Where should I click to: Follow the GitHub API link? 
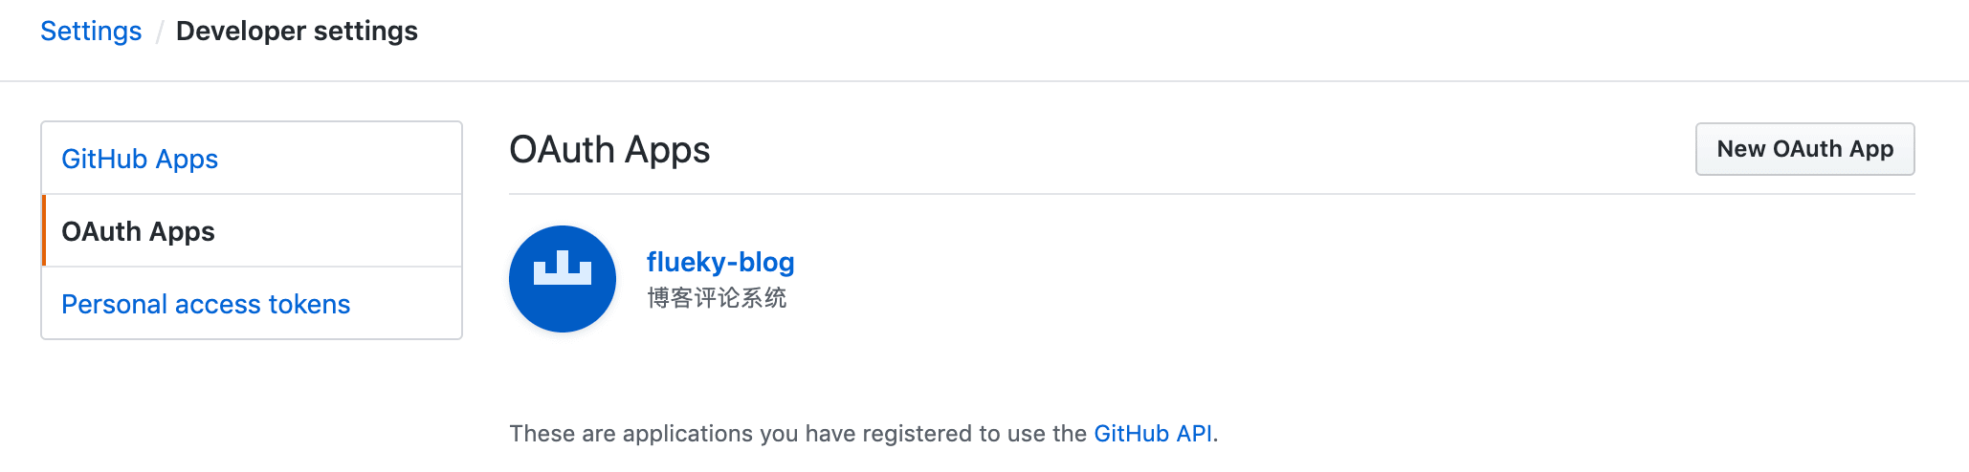tap(1152, 434)
